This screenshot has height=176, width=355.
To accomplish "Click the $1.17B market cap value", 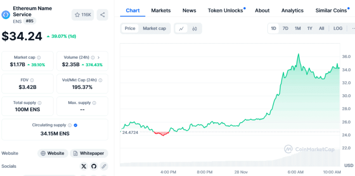I will (x=17, y=64).
